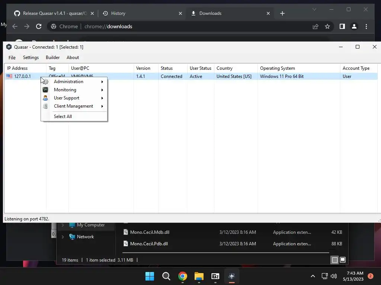Expand the My Computer tree node
Screen dimensions: 381x285
coord(63,225)
